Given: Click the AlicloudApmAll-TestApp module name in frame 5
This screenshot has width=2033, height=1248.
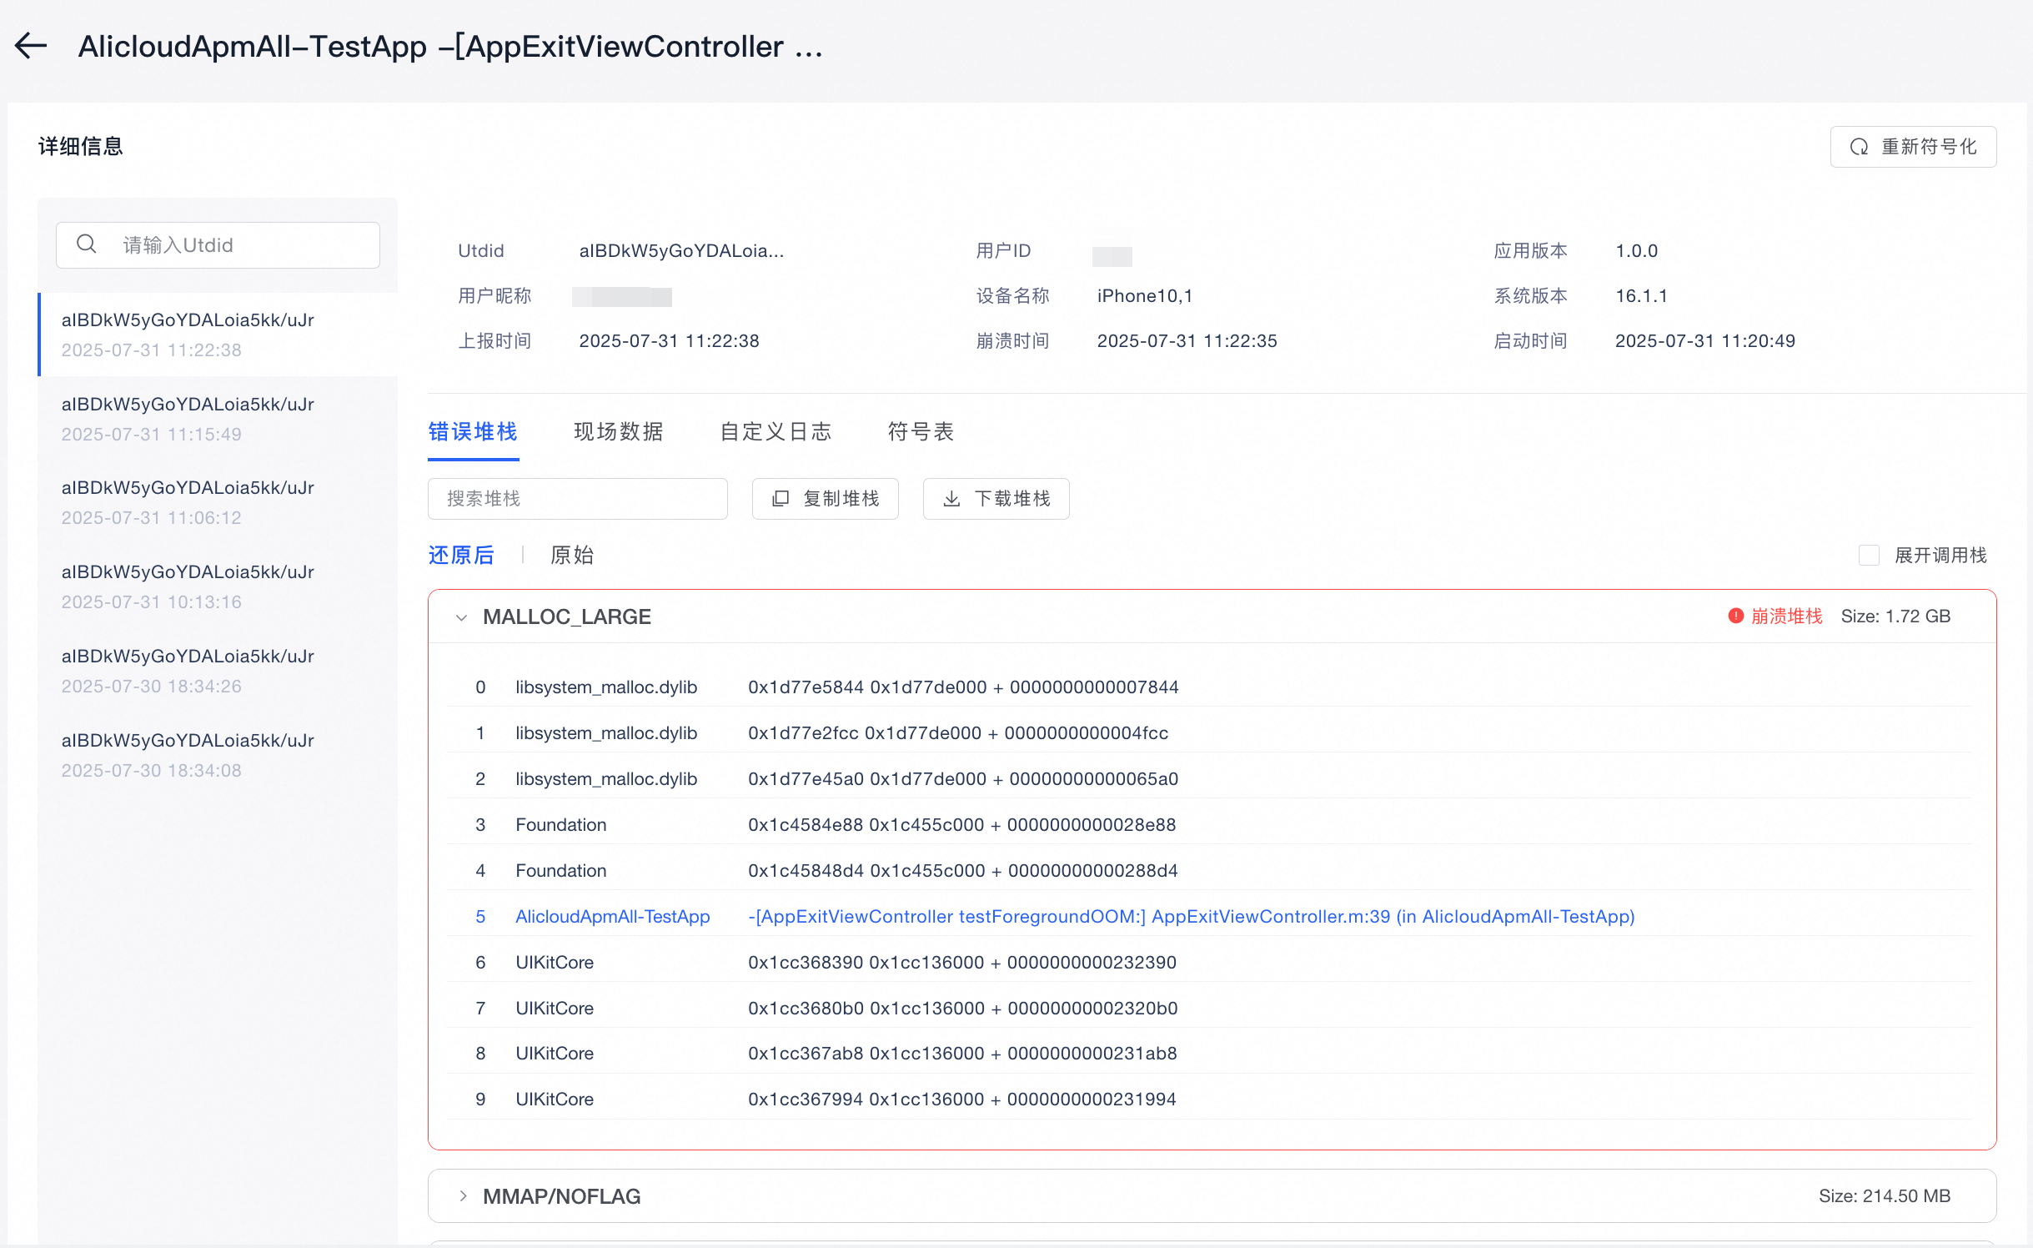Looking at the screenshot, I should [x=613, y=916].
